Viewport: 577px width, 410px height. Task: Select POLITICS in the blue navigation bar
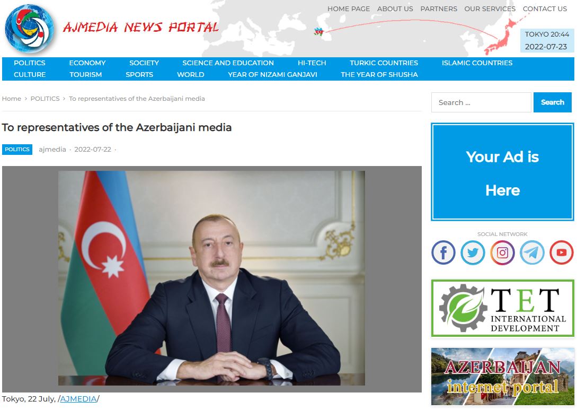pos(30,63)
